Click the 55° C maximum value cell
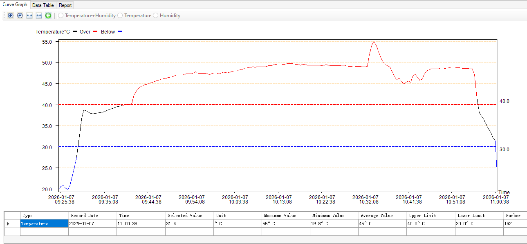 click(x=285, y=224)
